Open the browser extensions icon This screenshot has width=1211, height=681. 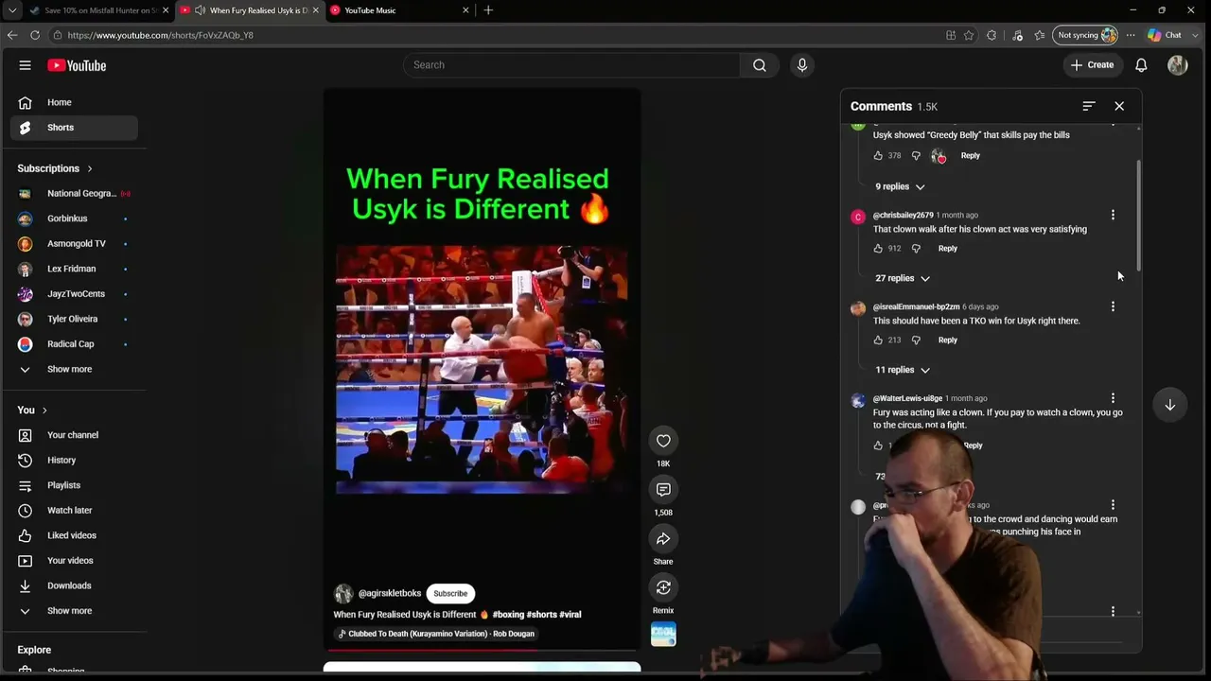click(x=992, y=35)
